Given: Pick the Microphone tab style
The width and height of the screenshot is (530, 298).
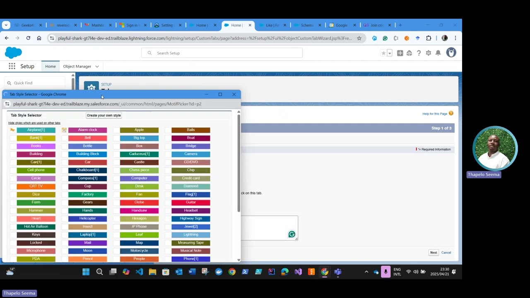Looking at the screenshot, I should click(x=36, y=251).
